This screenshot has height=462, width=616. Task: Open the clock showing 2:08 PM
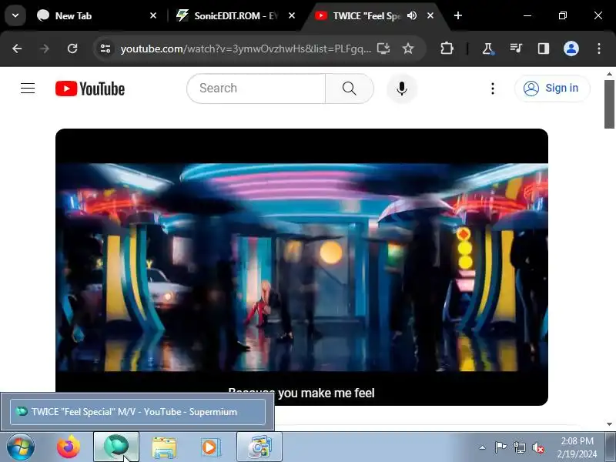point(577,447)
